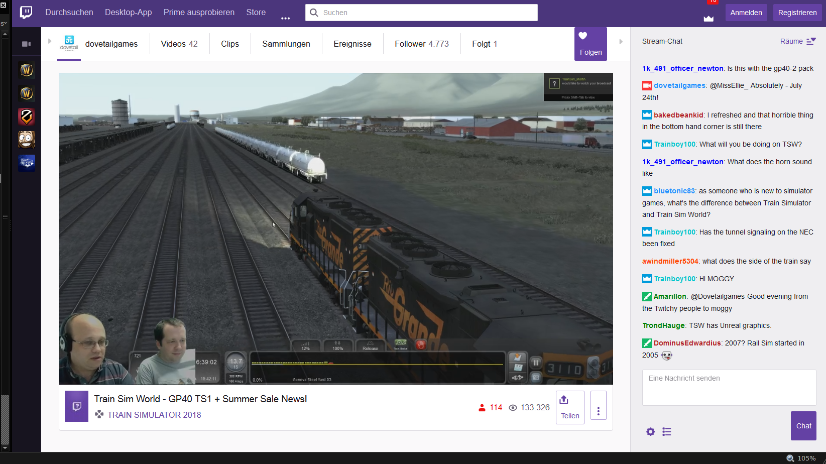Click the game controller icon beside TRAIN SIMULATOR 2018
Viewport: 826px width, 464px height.
click(x=99, y=414)
